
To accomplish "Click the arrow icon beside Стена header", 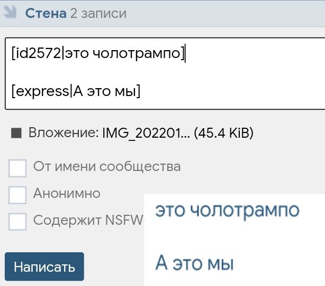I will (x=9, y=12).
